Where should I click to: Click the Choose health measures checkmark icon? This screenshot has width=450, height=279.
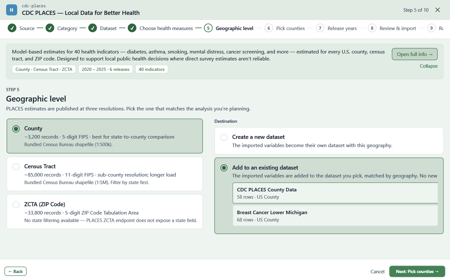pos(132,28)
